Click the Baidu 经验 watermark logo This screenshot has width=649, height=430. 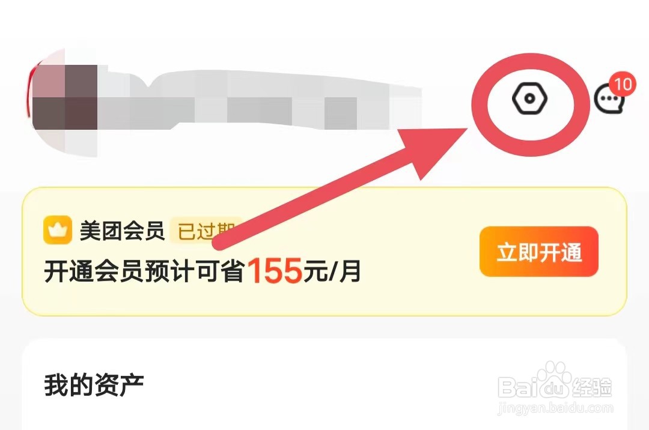[x=555, y=383]
